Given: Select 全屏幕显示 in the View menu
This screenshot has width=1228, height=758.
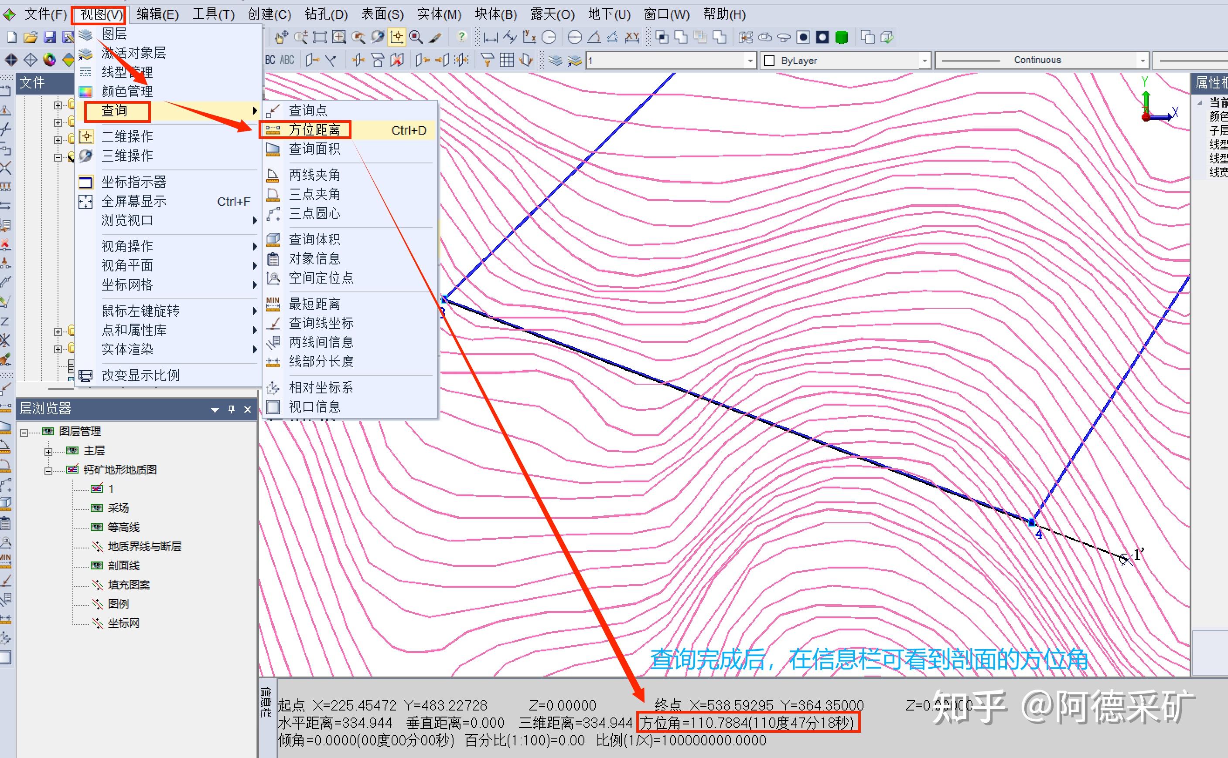Looking at the screenshot, I should coord(169,202).
